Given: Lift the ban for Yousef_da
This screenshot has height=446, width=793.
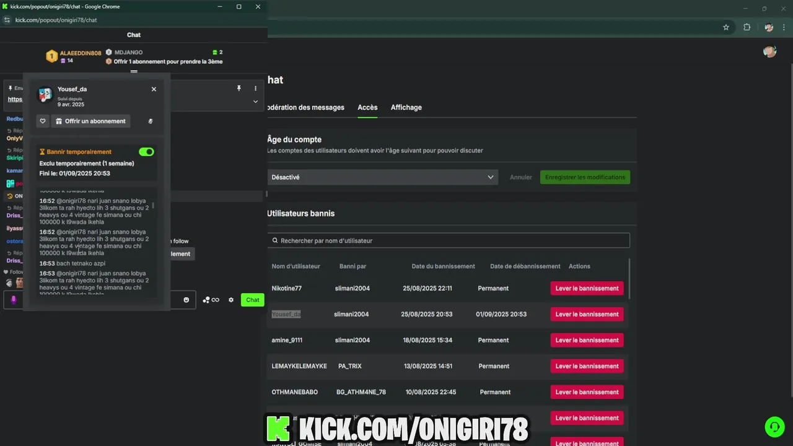Looking at the screenshot, I should [x=587, y=314].
